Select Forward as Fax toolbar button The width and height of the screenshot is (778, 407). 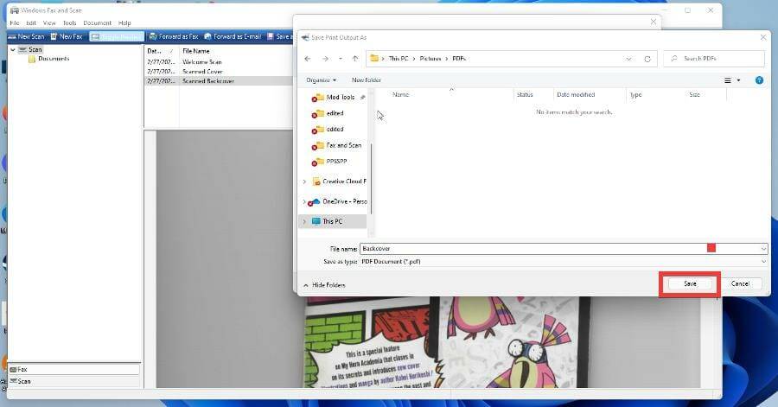tap(174, 36)
